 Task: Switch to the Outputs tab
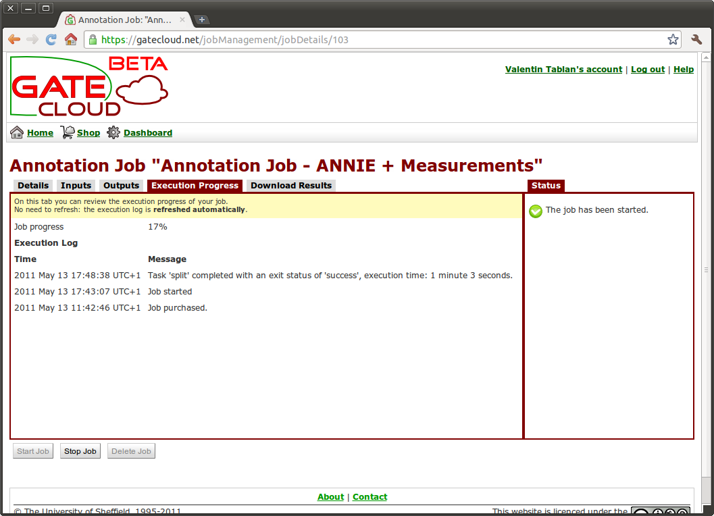121,185
